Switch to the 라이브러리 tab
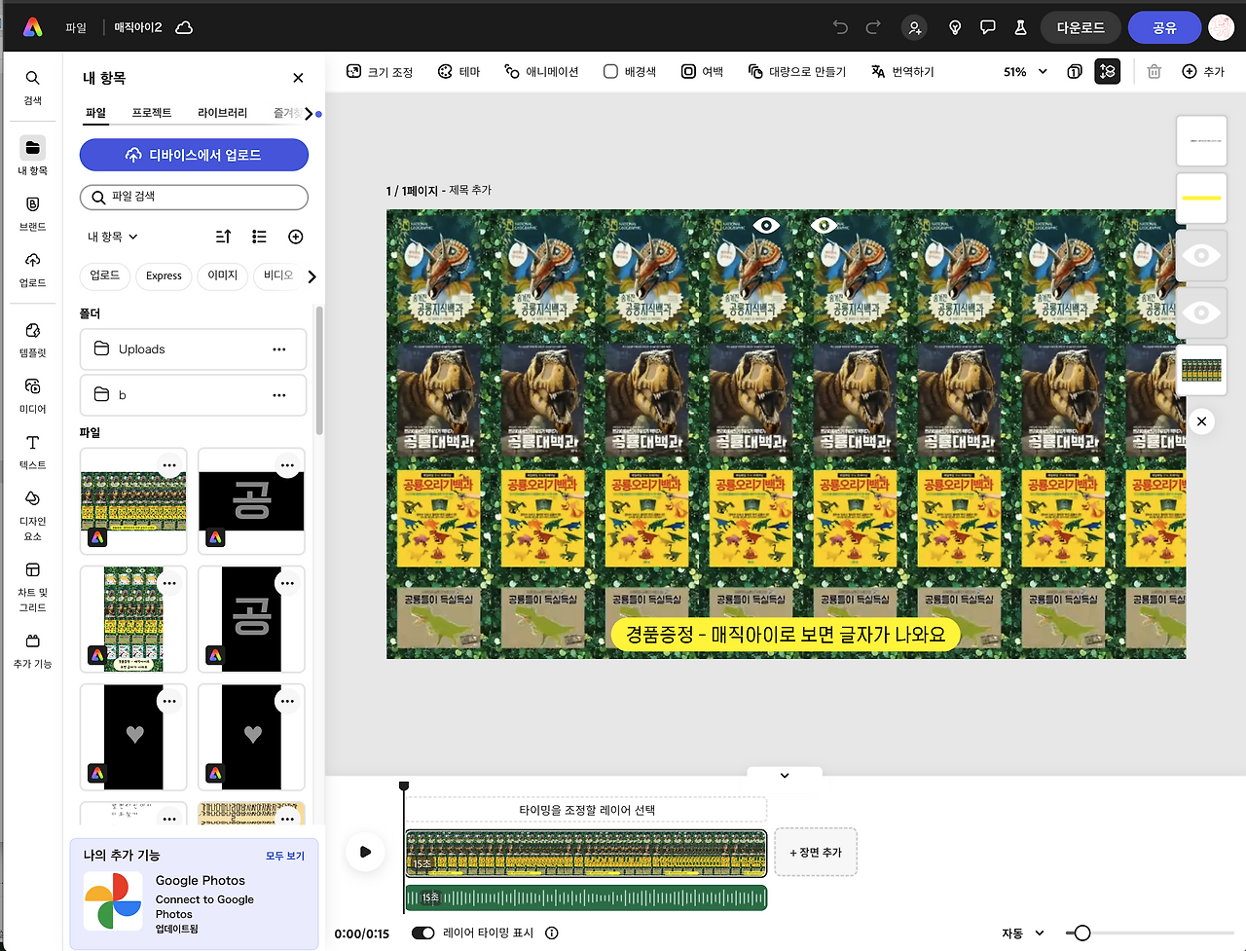The image size is (1246, 951). point(223,113)
